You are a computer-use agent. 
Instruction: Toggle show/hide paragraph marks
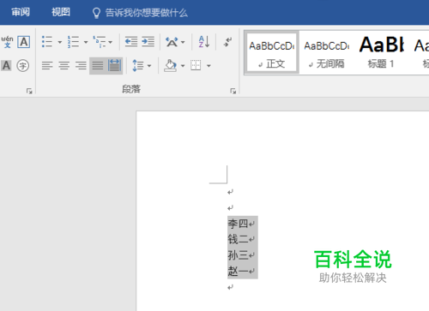227,42
